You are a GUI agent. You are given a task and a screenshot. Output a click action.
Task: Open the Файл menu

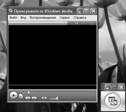(x=13, y=18)
